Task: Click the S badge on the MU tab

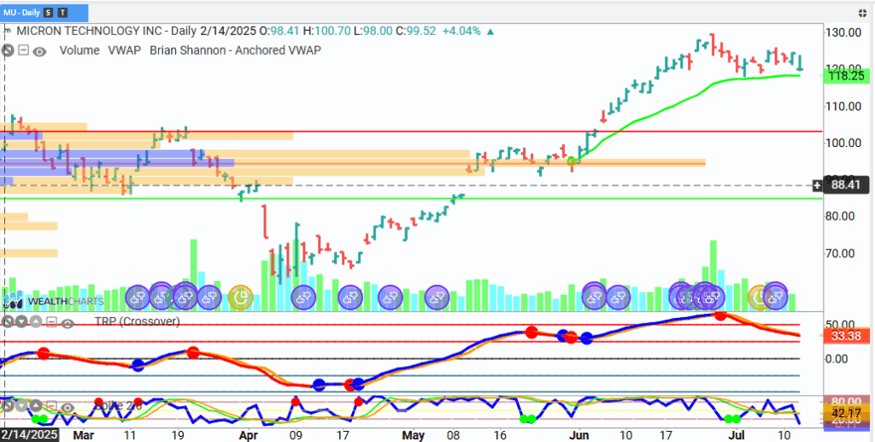Action: point(50,12)
